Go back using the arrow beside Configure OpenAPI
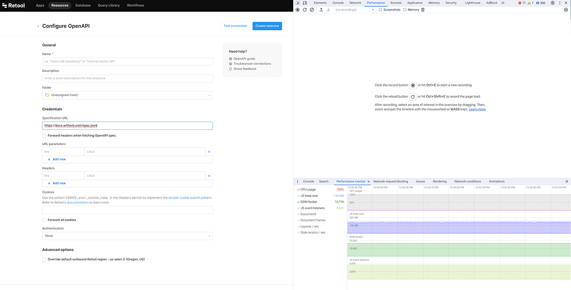Image resolution: width=571 pixels, height=290 pixels. pyautogui.click(x=38, y=26)
